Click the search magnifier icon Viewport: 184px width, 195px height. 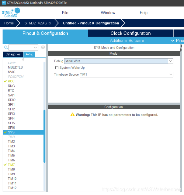click(6, 47)
